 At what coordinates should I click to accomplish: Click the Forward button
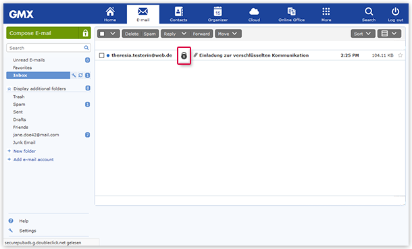pyautogui.click(x=201, y=34)
